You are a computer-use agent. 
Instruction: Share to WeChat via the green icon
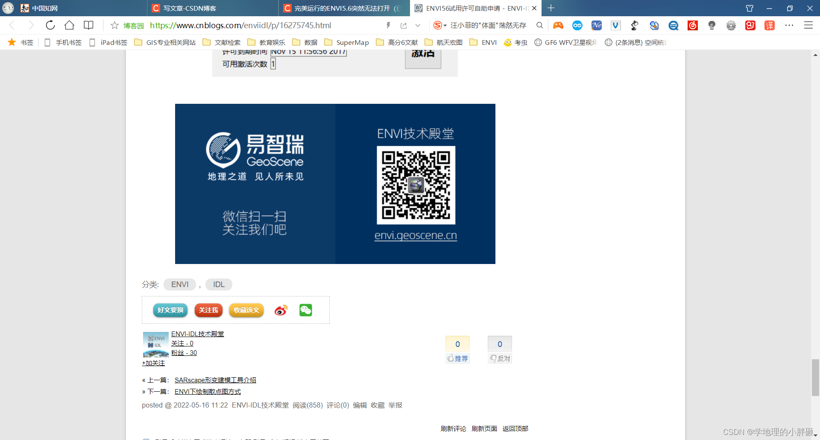pyautogui.click(x=306, y=310)
